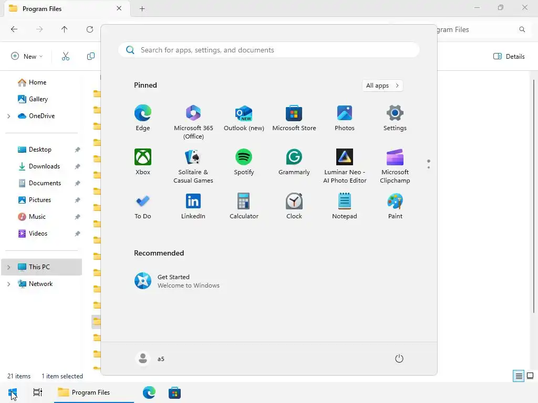Screen dimensions: 538x403
Task: Open Get Started recommended item
Action: click(x=177, y=281)
